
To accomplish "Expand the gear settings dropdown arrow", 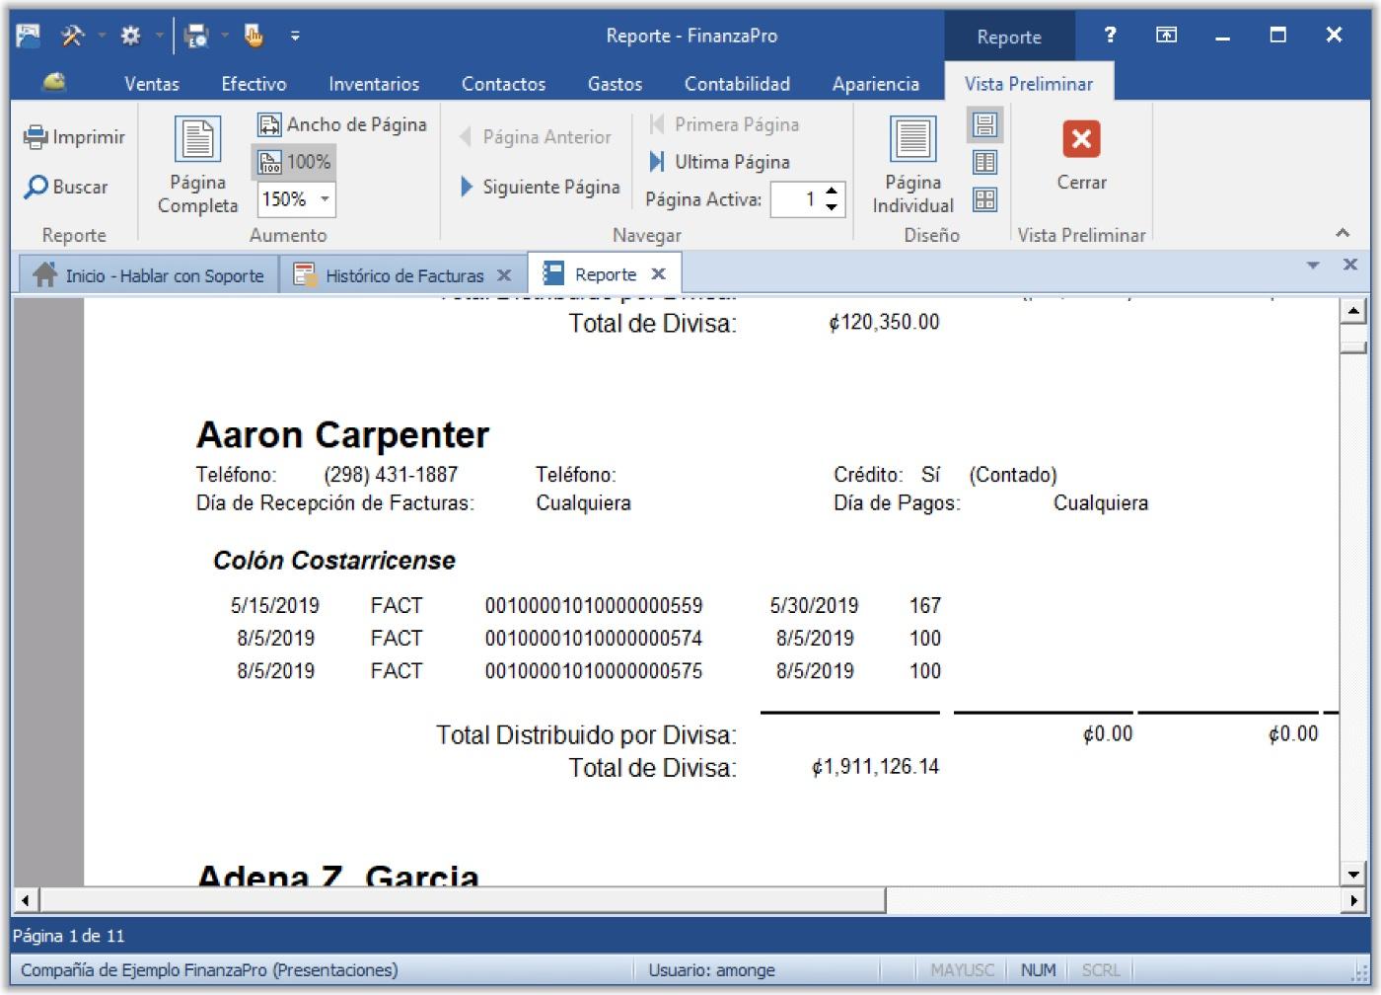I will [159, 37].
